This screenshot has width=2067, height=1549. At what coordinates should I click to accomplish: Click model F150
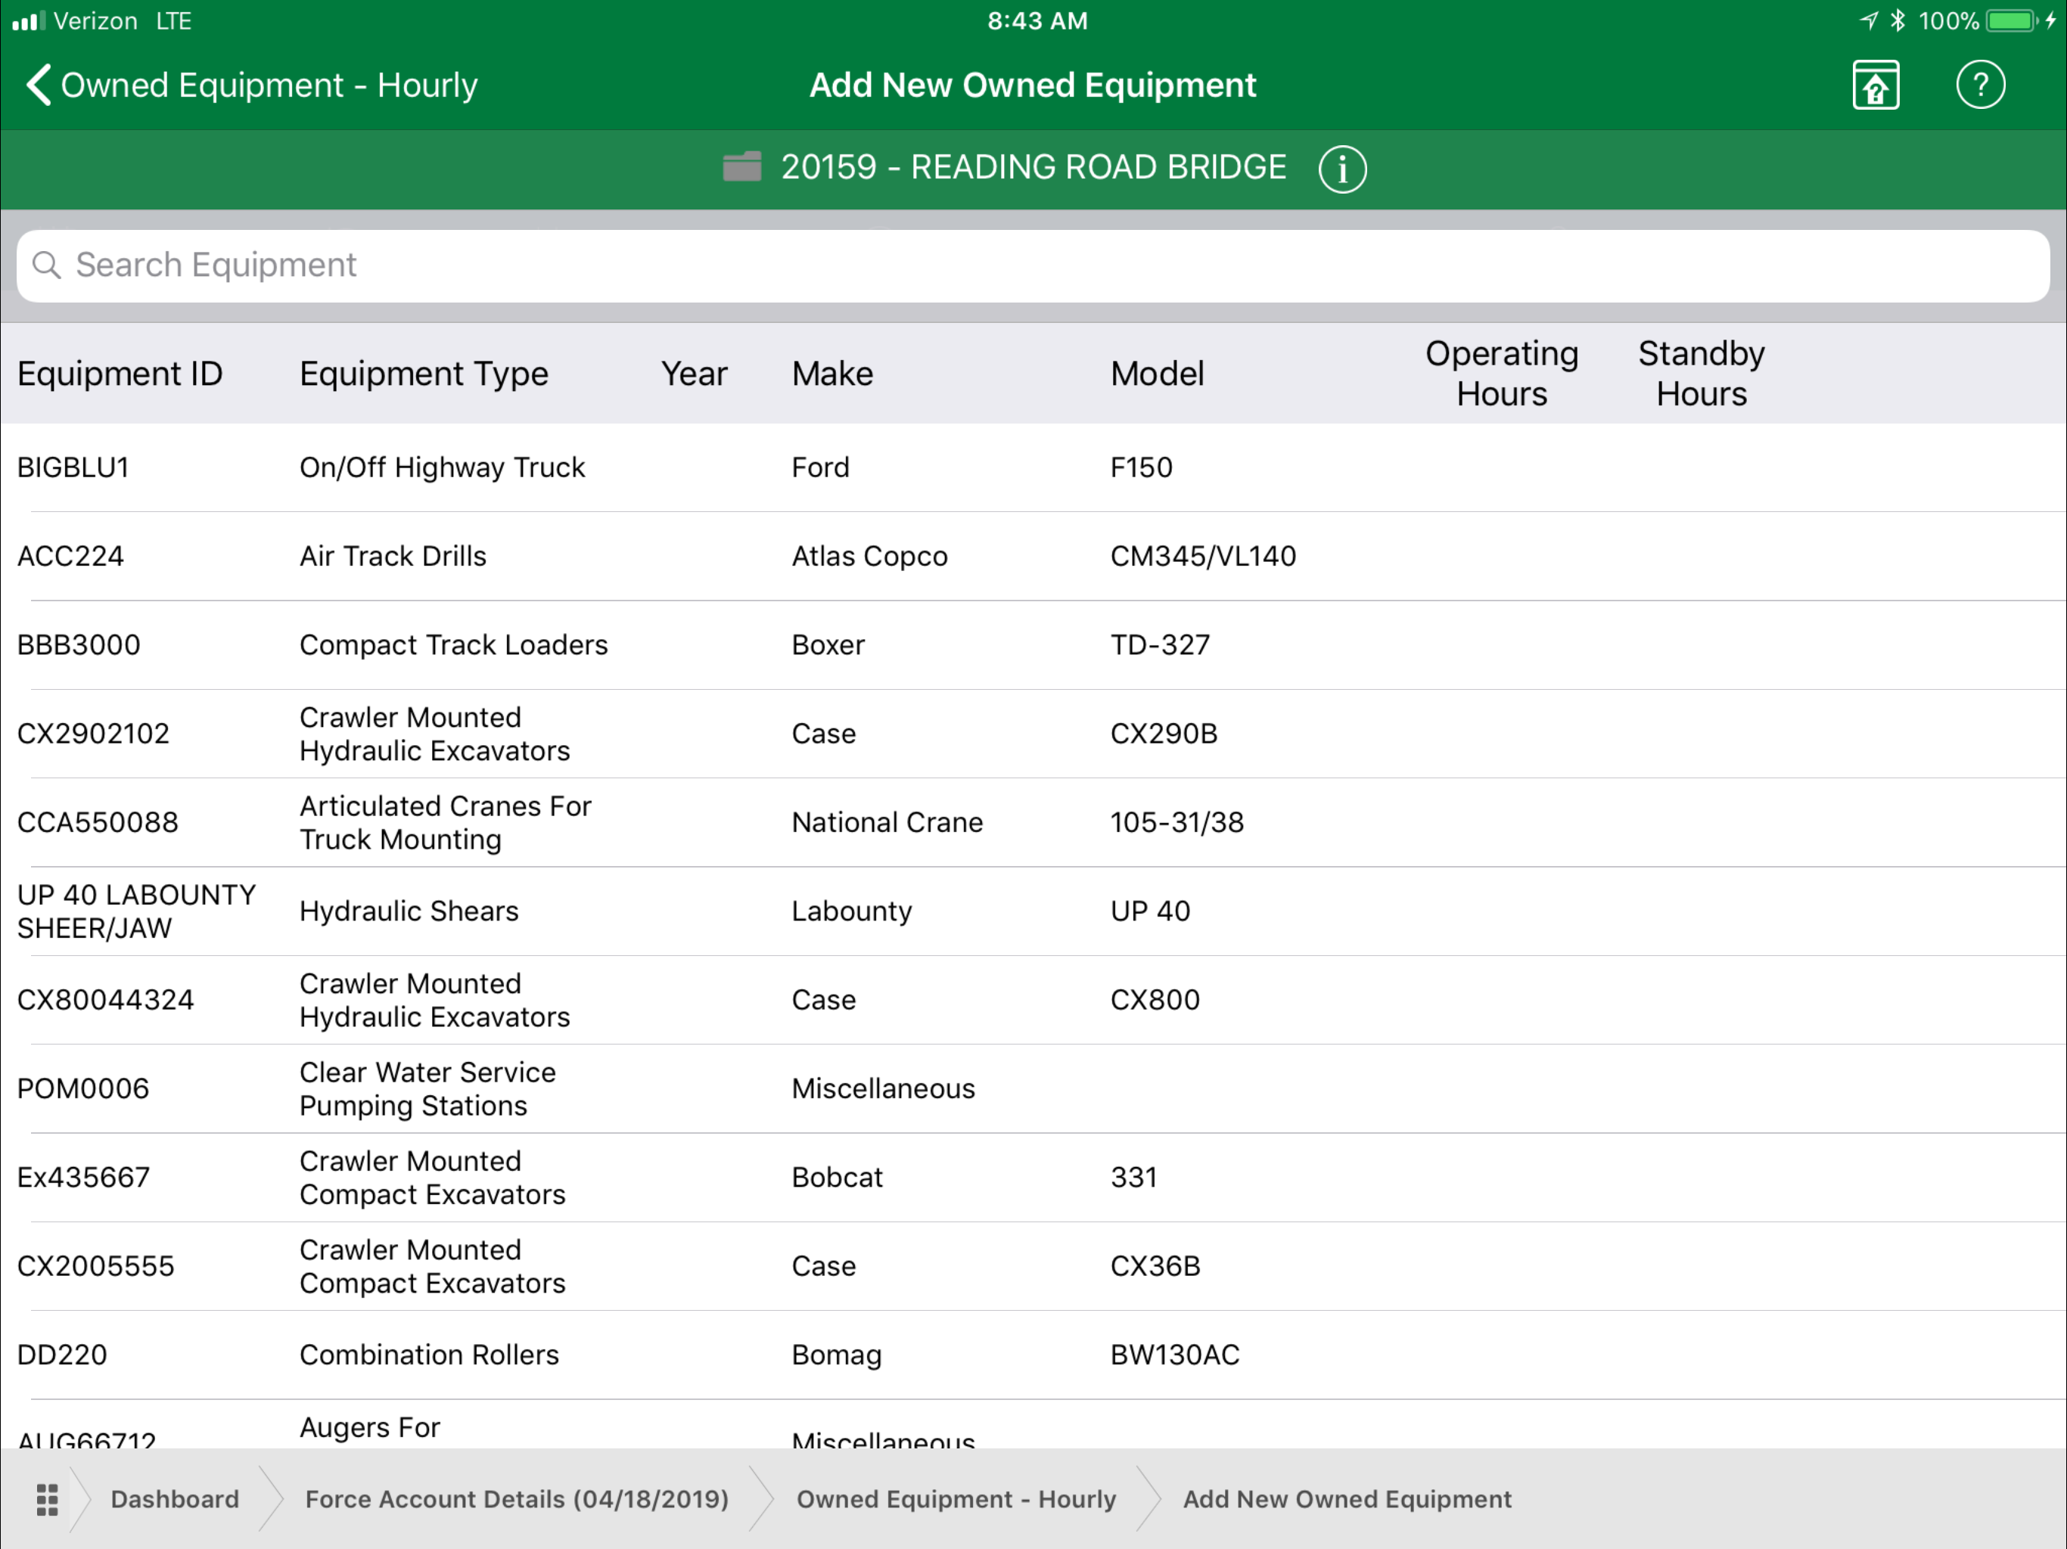[x=1141, y=467]
